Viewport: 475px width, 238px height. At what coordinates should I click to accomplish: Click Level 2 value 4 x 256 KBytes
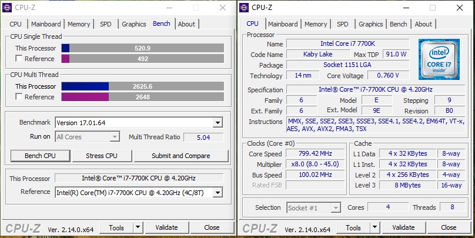[408, 175]
